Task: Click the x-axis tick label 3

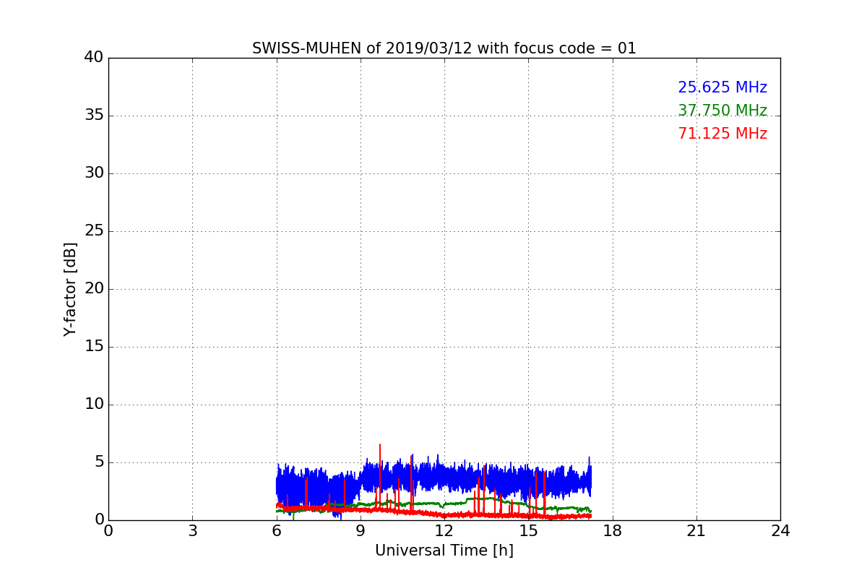Action: point(192,531)
